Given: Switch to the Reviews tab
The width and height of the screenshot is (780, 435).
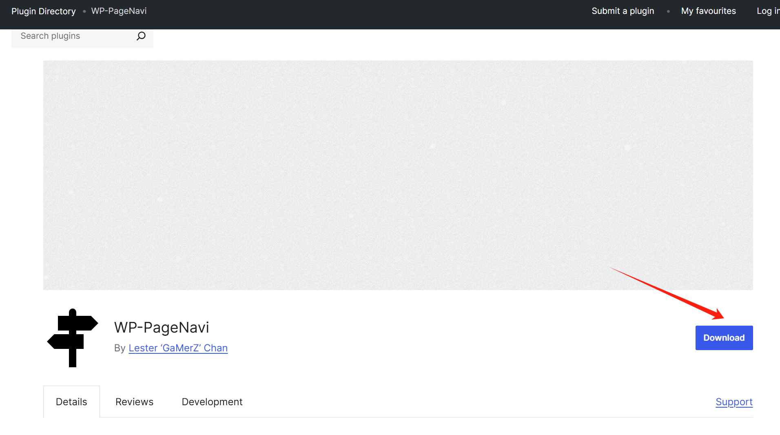Looking at the screenshot, I should coord(134,402).
